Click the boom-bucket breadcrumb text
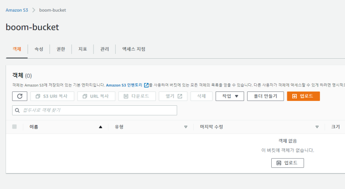The height and width of the screenshot is (189, 345). coord(53,10)
